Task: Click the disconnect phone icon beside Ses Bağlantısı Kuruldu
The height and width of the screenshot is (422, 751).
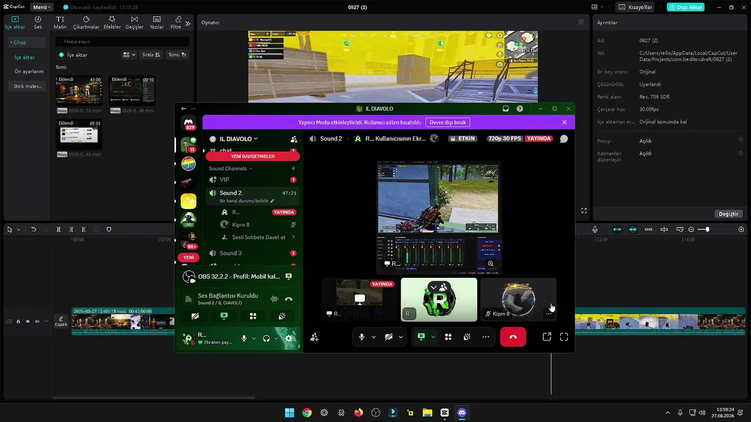Action: 289,299
